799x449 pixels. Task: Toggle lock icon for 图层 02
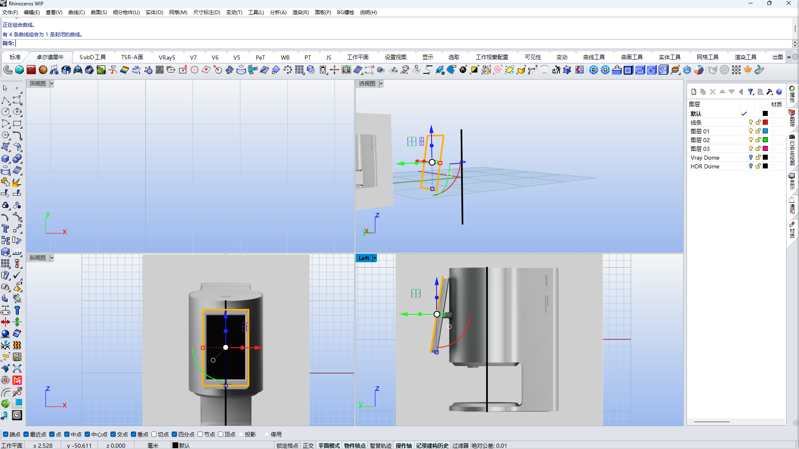pyautogui.click(x=758, y=140)
